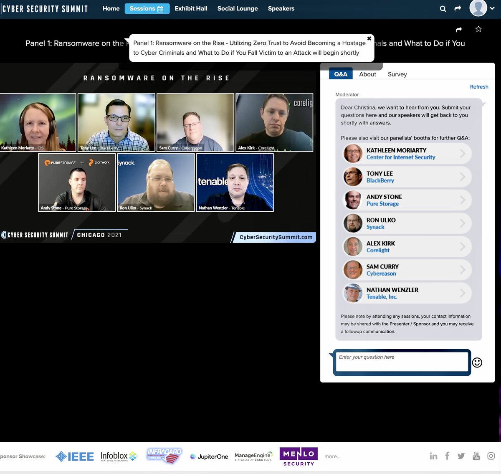The image size is (501, 474).
Task: Open the Facebook icon in footer
Action: pos(447,456)
